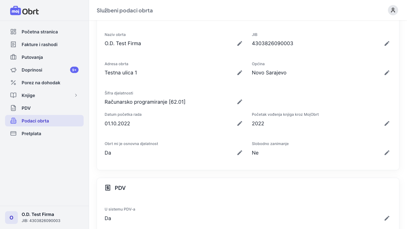Expand the Knjige submenu chevron
The height and width of the screenshot is (229, 407).
76,95
